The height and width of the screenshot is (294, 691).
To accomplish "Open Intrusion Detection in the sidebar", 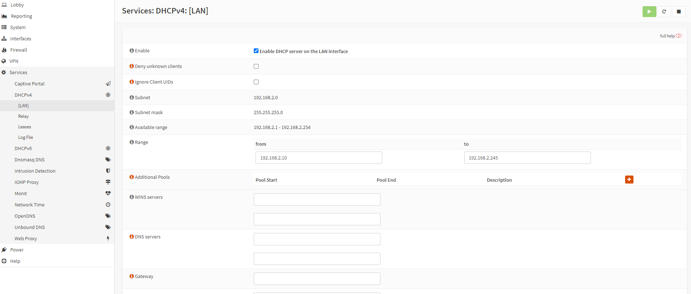I will (35, 171).
